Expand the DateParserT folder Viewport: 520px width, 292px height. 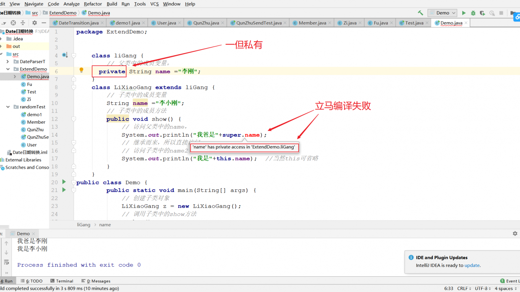coord(8,61)
